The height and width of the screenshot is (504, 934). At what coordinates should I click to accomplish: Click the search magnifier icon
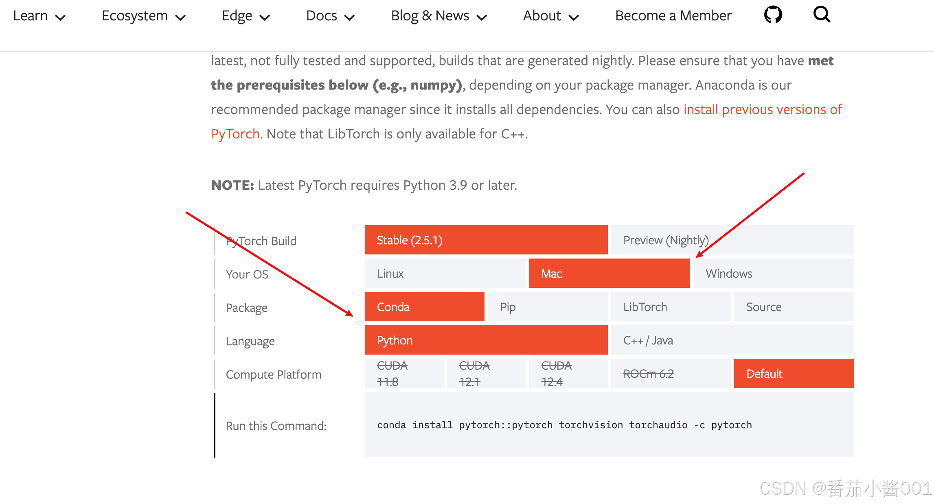tap(822, 15)
